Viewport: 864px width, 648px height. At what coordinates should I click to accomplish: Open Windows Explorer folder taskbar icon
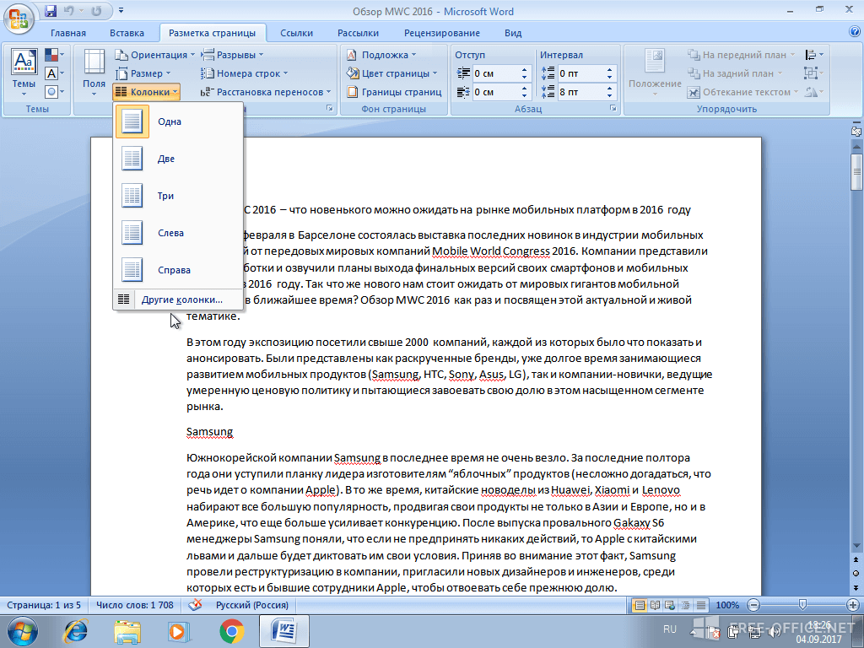(x=127, y=631)
